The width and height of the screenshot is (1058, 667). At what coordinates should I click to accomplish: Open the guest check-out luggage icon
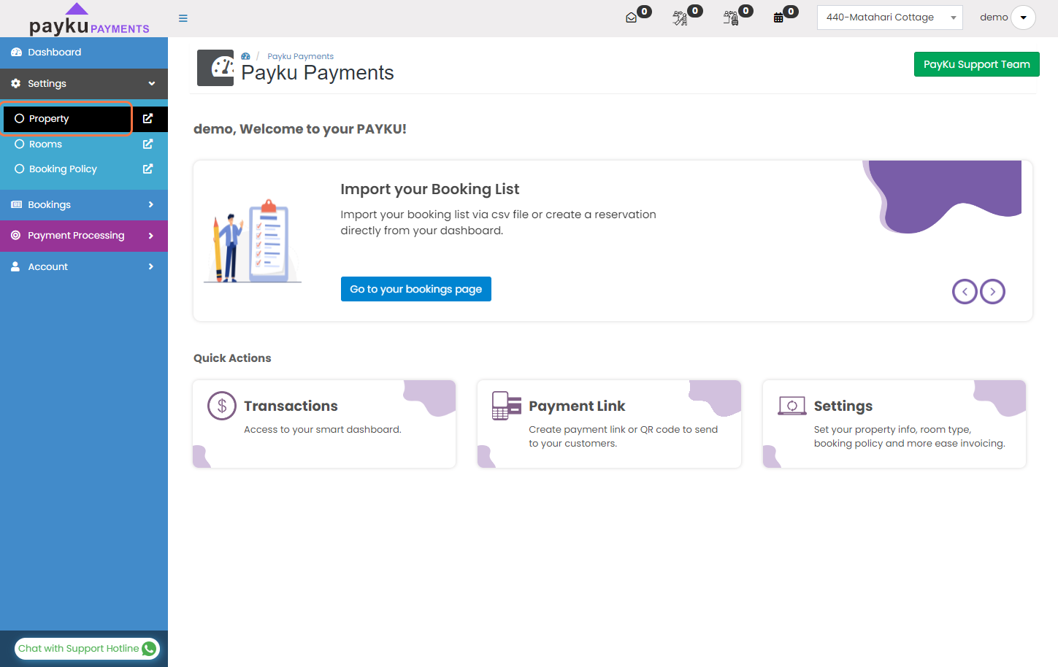(x=731, y=18)
